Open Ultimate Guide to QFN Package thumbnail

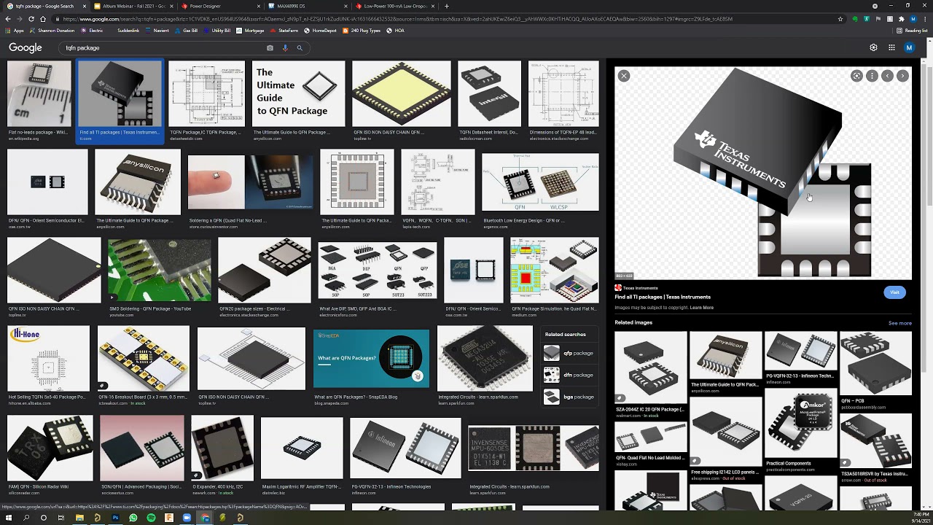click(298, 94)
